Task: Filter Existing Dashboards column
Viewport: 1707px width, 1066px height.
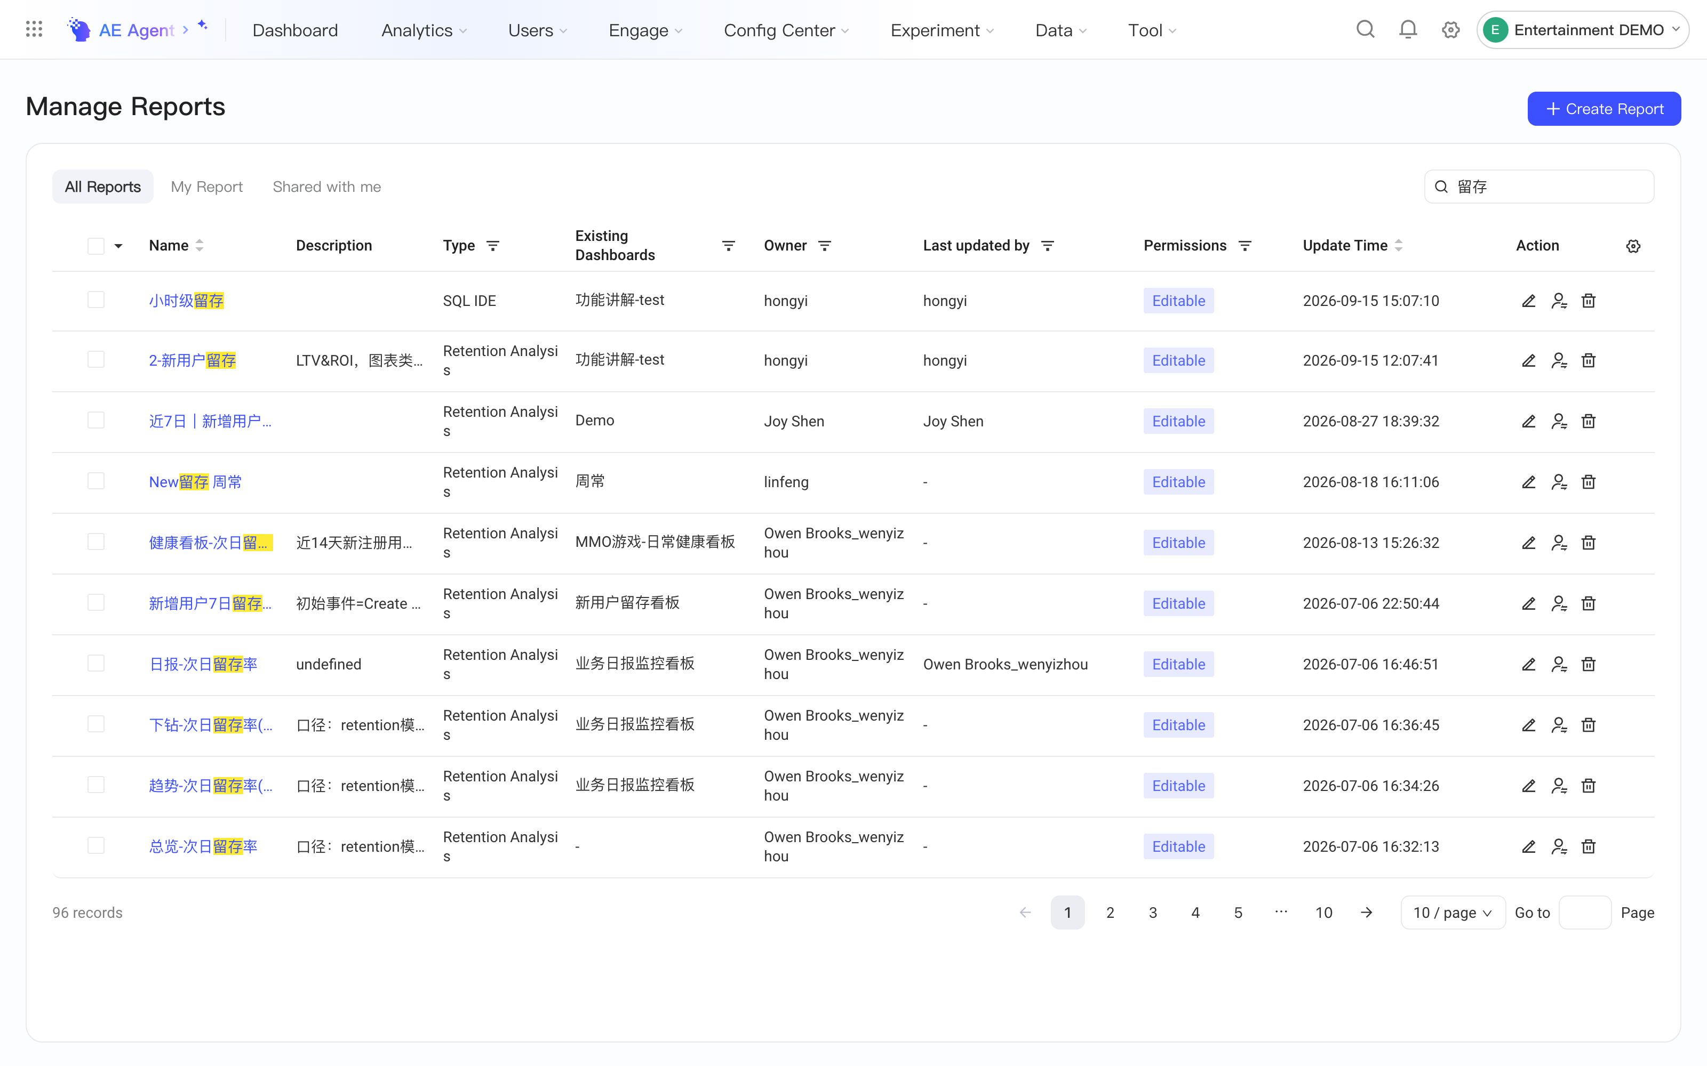Action: click(729, 246)
